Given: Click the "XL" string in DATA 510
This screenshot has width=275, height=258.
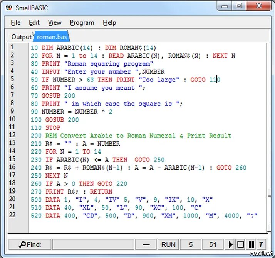Looking at the screenshot, I should (86, 208).
